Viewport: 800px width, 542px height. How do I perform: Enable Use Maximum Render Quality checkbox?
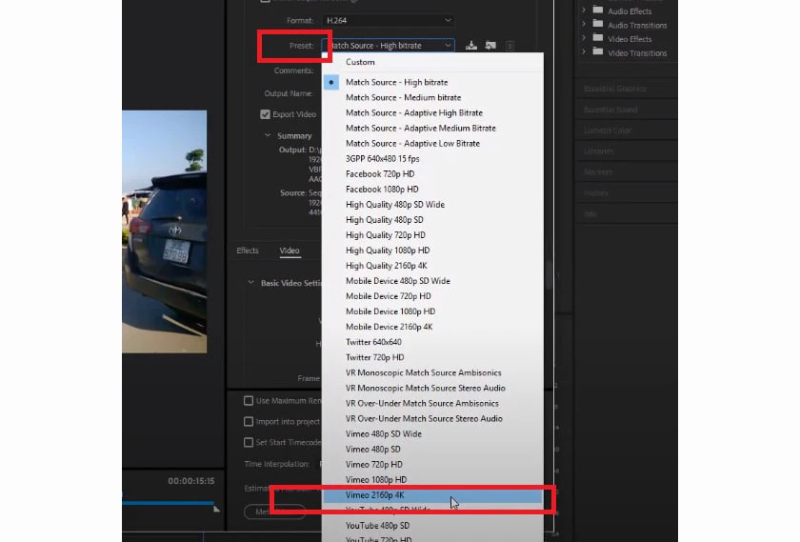[249, 401]
